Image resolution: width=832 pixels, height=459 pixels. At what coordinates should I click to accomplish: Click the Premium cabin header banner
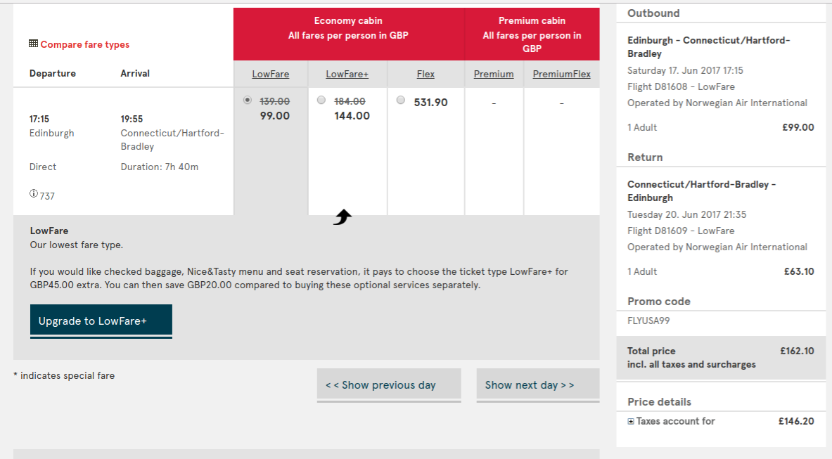click(x=532, y=34)
